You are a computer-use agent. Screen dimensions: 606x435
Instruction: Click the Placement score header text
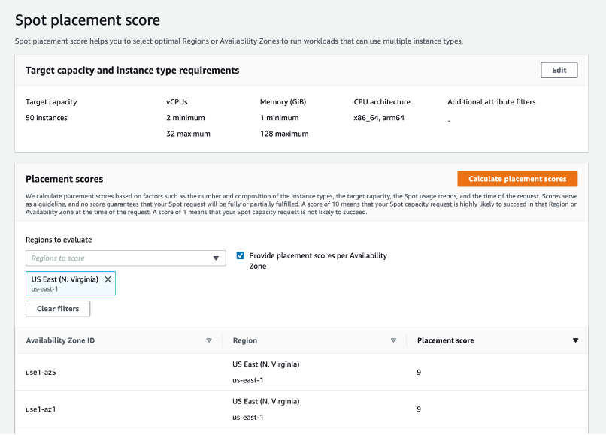445,340
